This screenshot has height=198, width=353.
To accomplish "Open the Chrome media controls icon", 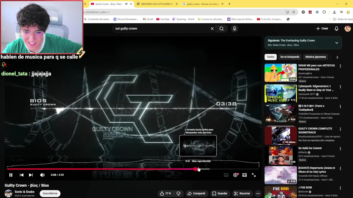I will [341, 12].
